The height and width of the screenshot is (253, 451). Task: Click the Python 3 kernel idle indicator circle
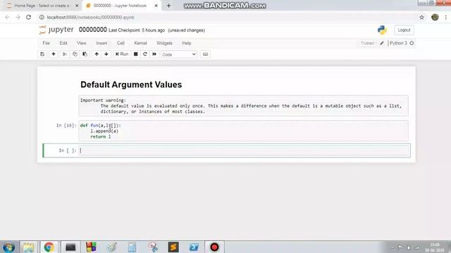click(412, 44)
